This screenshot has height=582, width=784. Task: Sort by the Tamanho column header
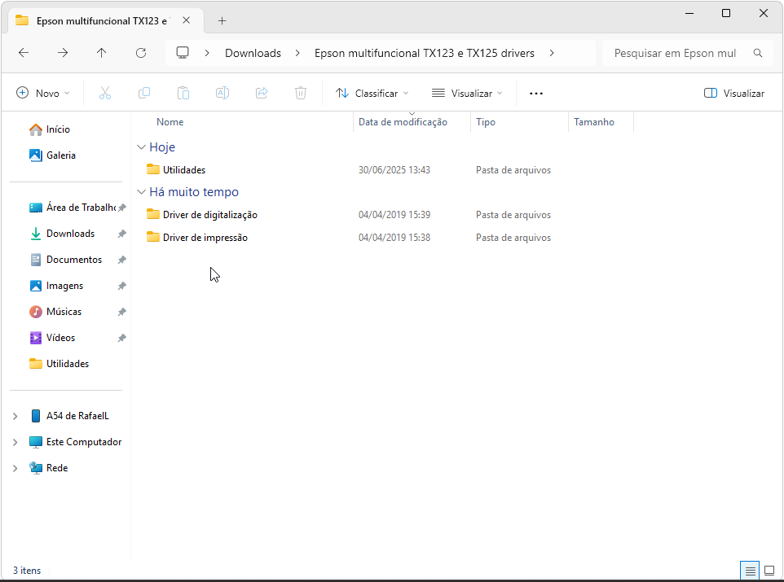(x=594, y=122)
